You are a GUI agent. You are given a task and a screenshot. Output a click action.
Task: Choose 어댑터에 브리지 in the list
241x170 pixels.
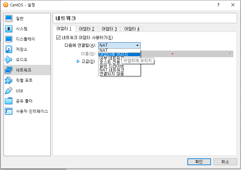pos(119,55)
